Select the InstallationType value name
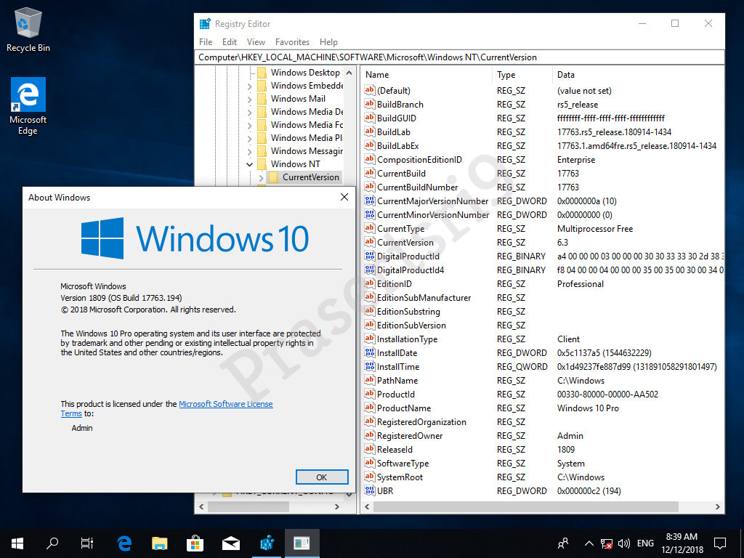The width and height of the screenshot is (744, 558). click(x=407, y=339)
